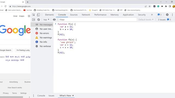Select the What's New drawer tab
This screenshot has width=175, height=98.
[x=65, y=96]
